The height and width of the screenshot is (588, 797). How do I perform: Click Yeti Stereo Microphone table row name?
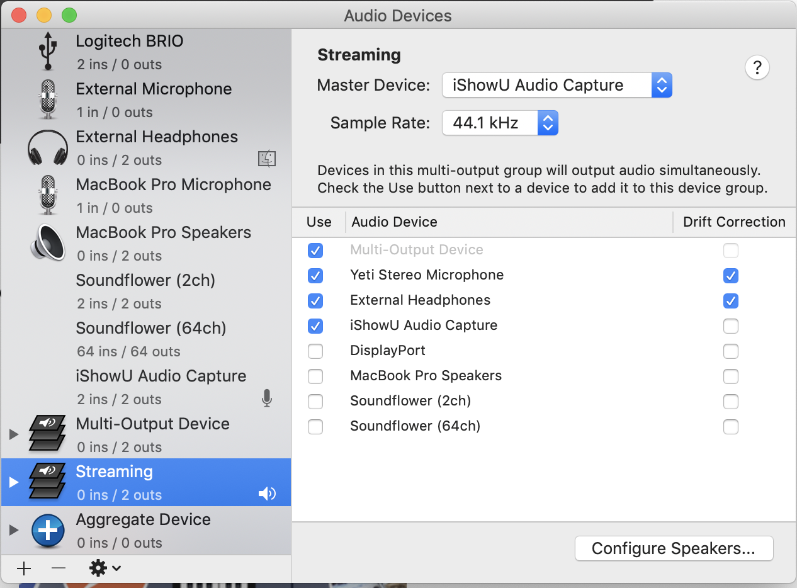pyautogui.click(x=427, y=275)
